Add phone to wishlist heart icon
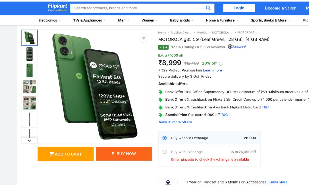Viewport: 309px width, 185px height. point(143,38)
